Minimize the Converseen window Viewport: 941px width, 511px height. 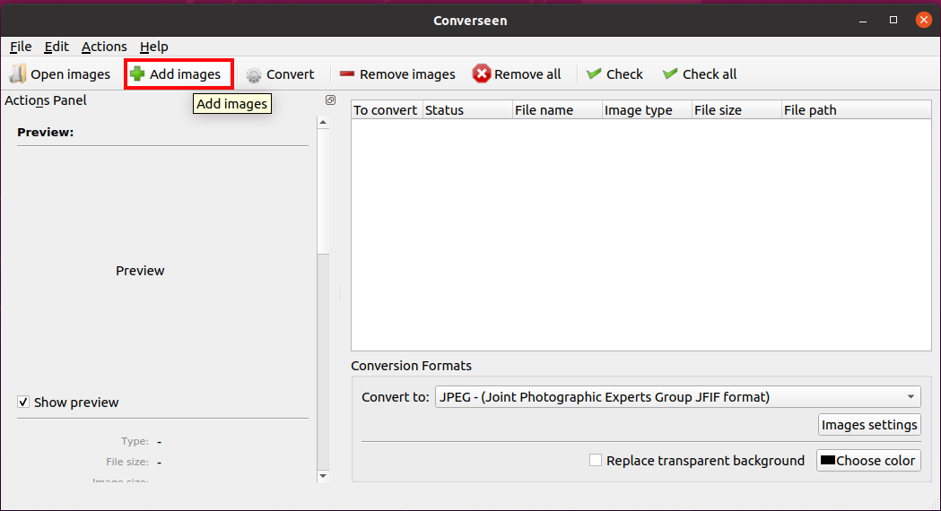tap(863, 21)
